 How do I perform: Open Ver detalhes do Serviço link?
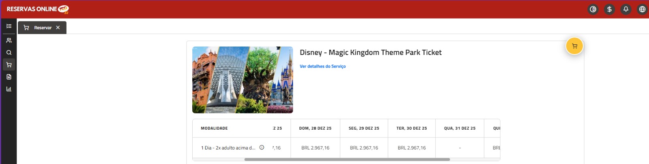coord(322,66)
